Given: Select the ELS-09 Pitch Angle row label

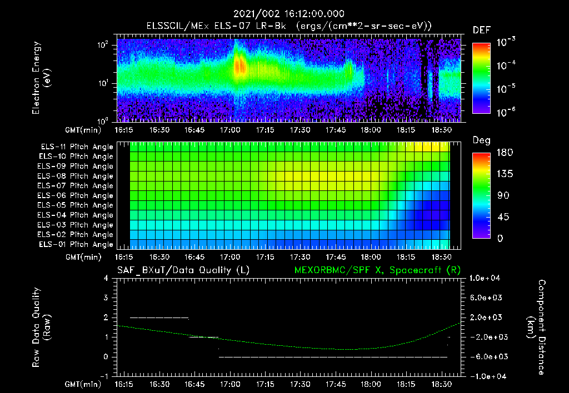Looking at the screenshot, I should tap(76, 167).
